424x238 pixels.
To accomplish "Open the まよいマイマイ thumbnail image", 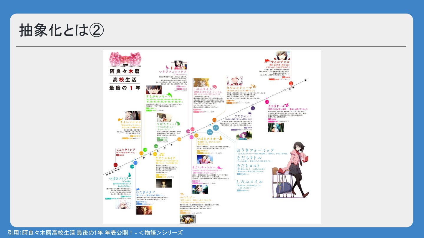I will pyautogui.click(x=132, y=115).
